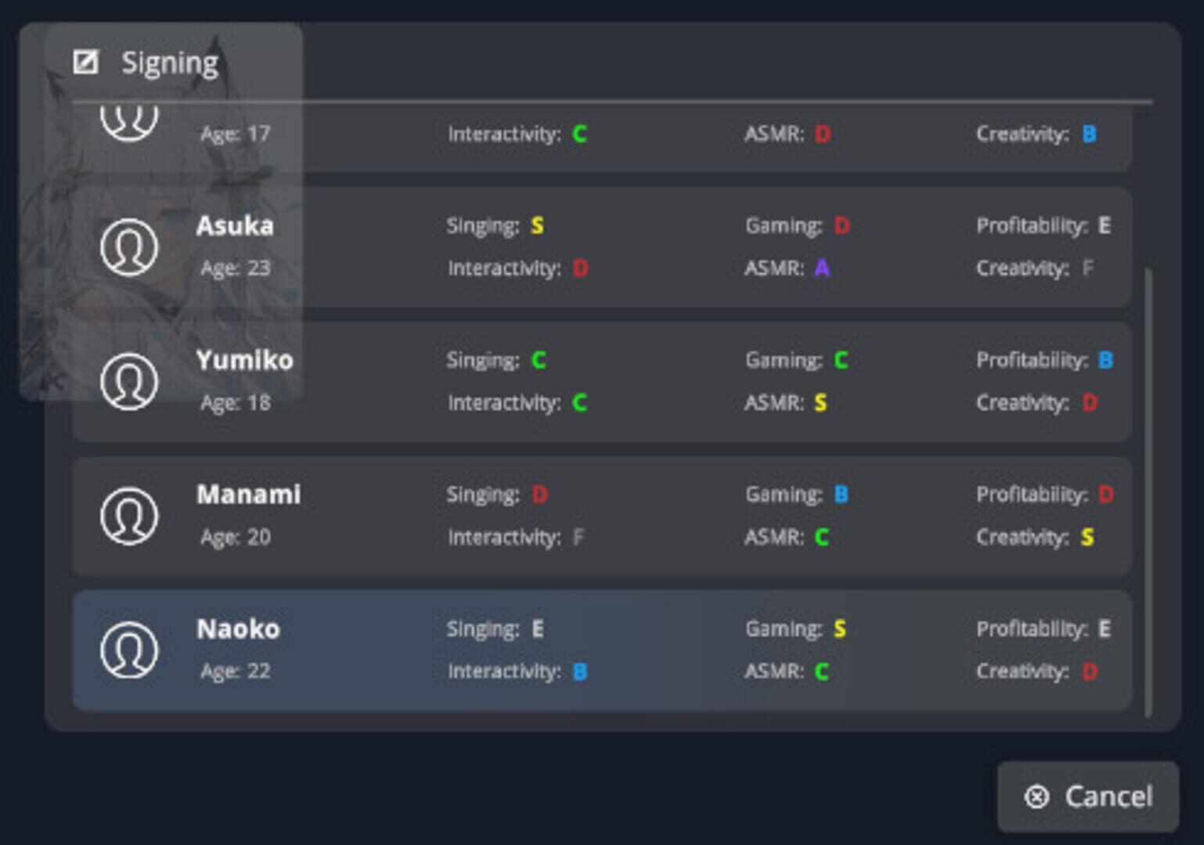Image resolution: width=1204 pixels, height=845 pixels.
Task: Click the candidate list vertical scrollbar
Action: pos(1148,491)
